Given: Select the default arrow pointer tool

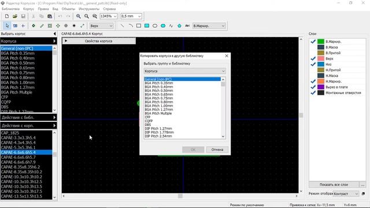Looking at the screenshot, I should 7,25.
